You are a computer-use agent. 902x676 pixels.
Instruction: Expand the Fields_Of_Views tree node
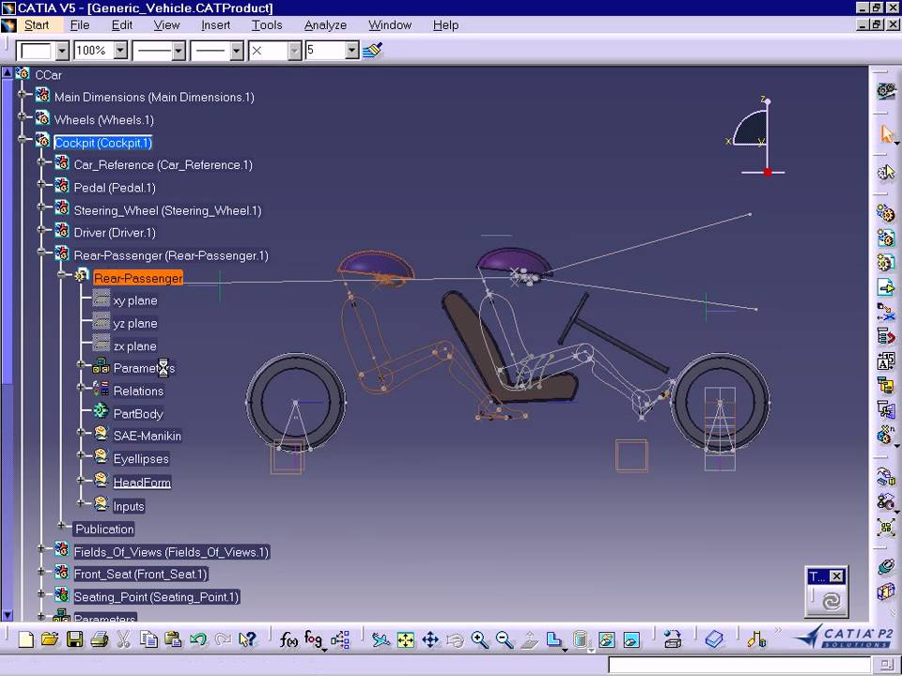click(41, 549)
